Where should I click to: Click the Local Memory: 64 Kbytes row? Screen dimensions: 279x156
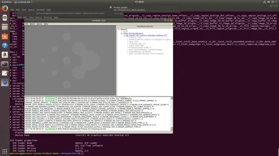[140, 52]
